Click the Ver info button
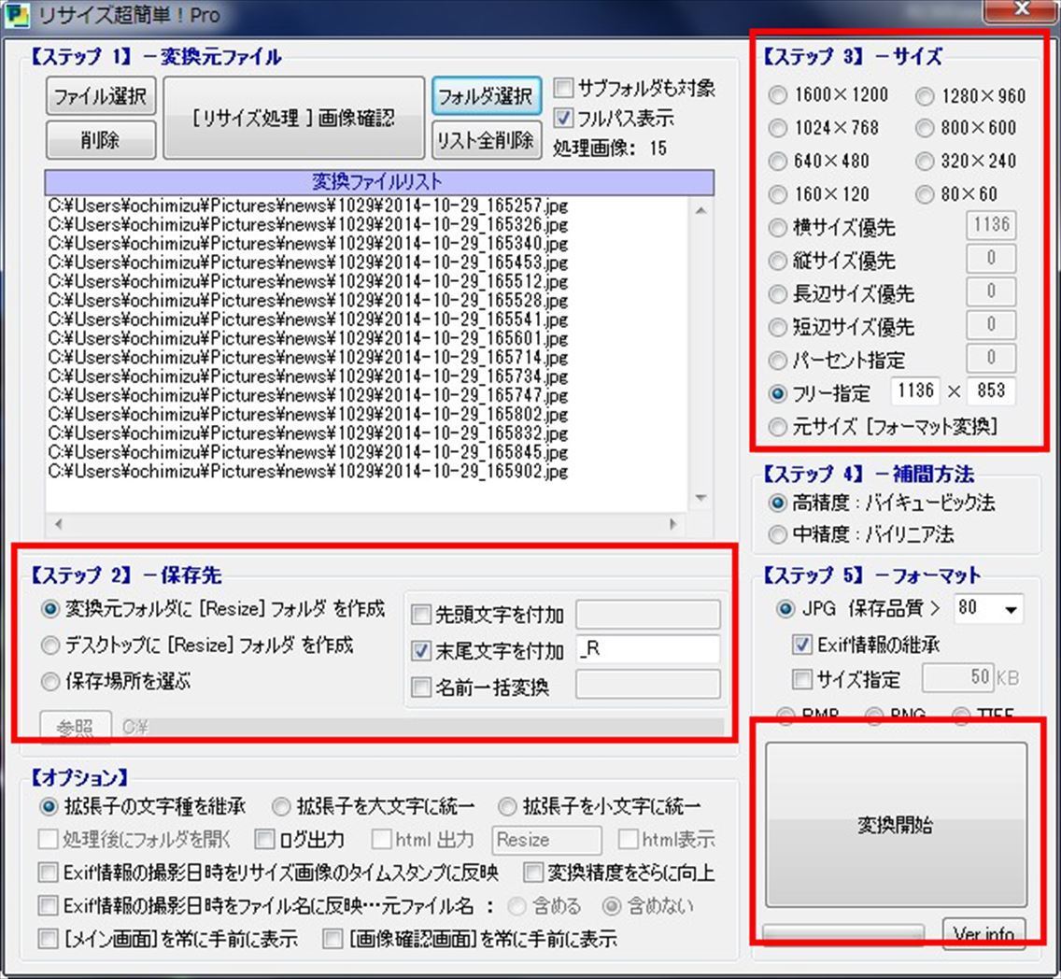This screenshot has height=979, width=1061. tap(983, 933)
